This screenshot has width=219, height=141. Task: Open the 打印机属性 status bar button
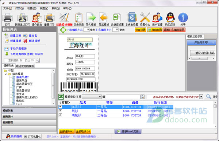[32, 137]
